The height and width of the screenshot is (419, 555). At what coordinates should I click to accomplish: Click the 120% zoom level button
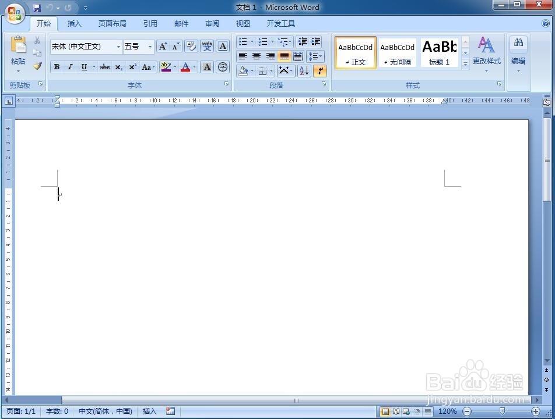click(447, 411)
